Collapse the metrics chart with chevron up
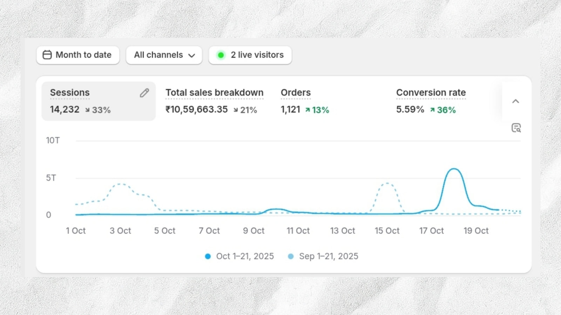 (515, 101)
